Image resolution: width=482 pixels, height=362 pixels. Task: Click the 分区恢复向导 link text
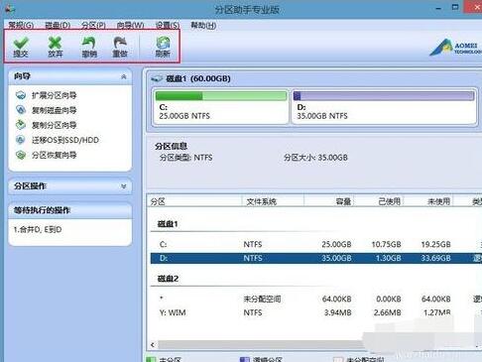tap(54, 155)
